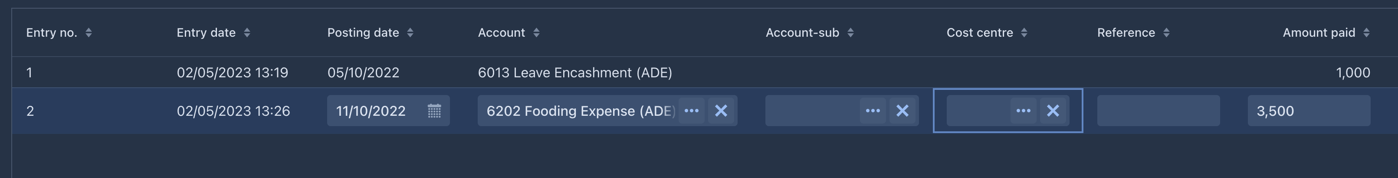Viewport: 1398px width, 178px height.
Task: Open Account lookup ellipsis button
Action: coord(691,111)
